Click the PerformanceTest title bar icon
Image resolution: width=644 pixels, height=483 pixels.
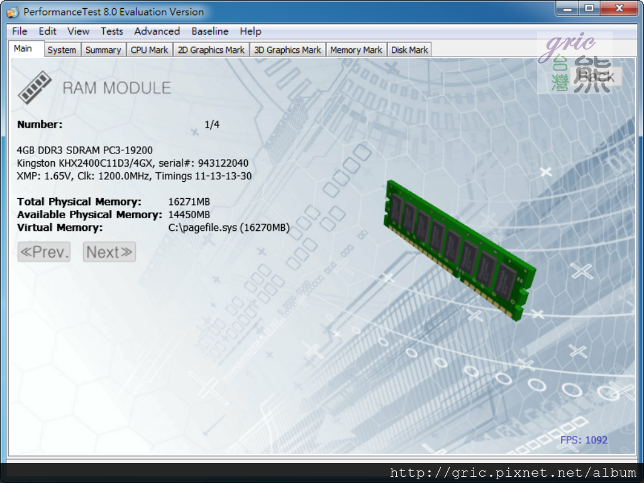click(13, 12)
